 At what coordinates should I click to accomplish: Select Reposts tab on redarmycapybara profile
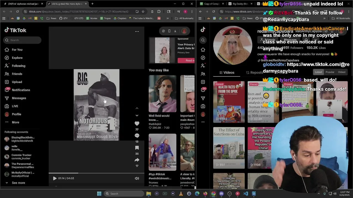(x=255, y=73)
